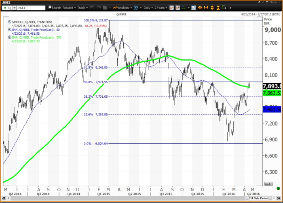The height and width of the screenshot is (203, 283).
Task: Click the SMA Trade Price(Last) 50 legend text
Action: point(36,30)
